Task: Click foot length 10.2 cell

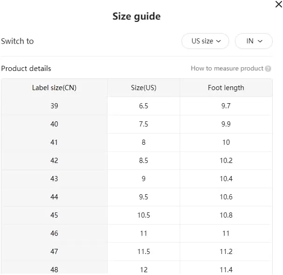Action: (x=226, y=161)
